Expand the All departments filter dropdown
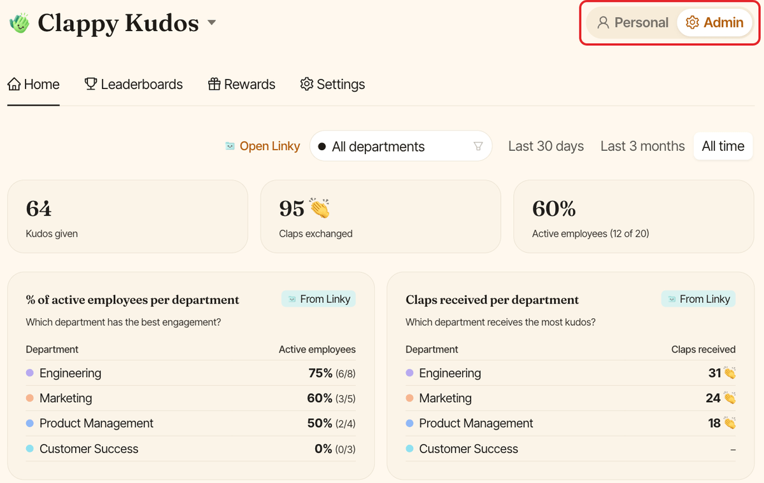 click(x=400, y=146)
